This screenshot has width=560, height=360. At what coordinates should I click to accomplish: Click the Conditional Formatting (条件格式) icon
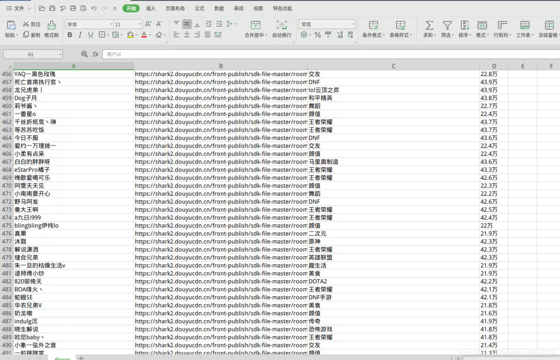point(373,25)
